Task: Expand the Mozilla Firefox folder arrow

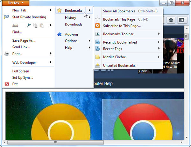Action: click(x=159, y=57)
